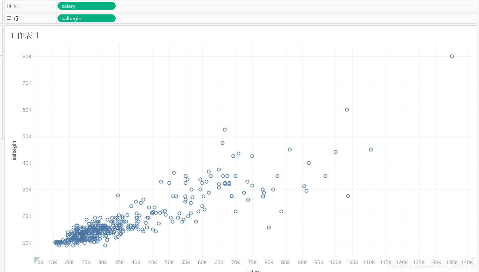
Task: Click the salbegin vertical axis label
Action: [x=14, y=151]
